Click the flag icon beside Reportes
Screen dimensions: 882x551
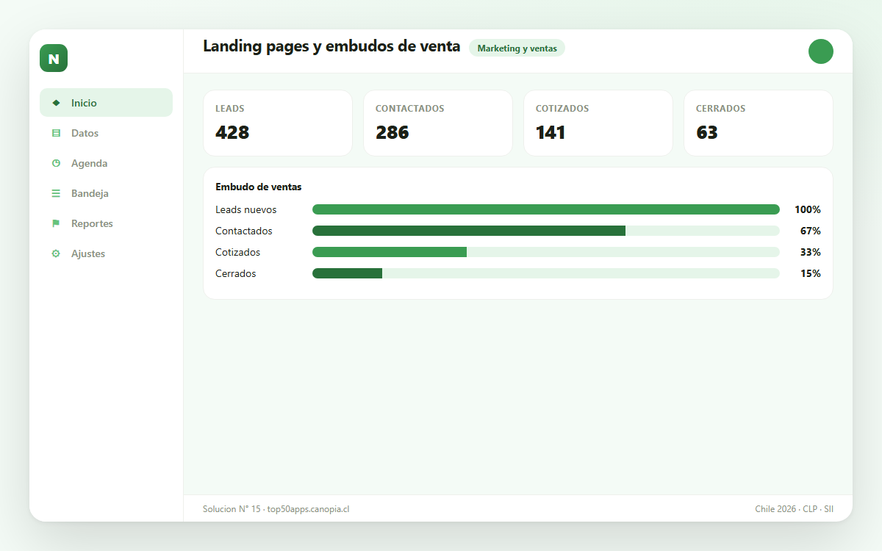pos(56,223)
